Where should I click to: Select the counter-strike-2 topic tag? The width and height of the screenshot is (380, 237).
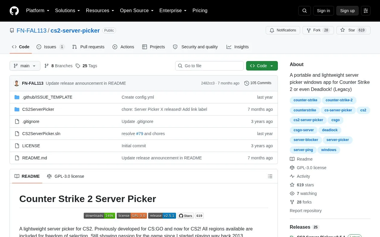(x=339, y=100)
